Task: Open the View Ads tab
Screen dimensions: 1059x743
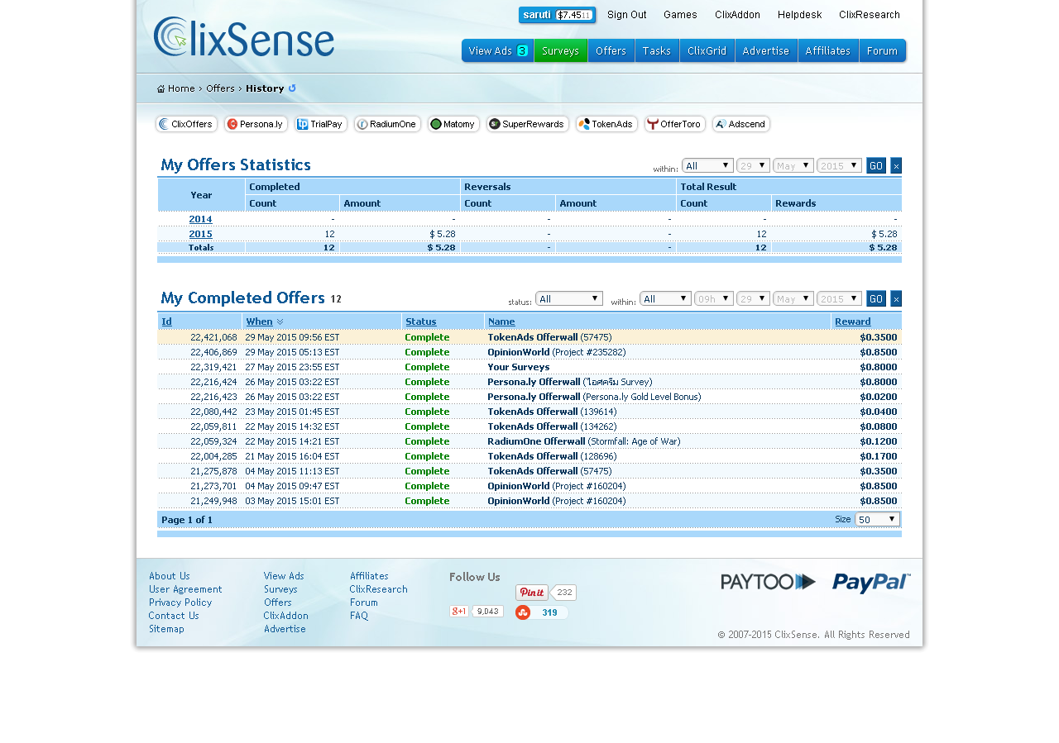Action: point(497,50)
